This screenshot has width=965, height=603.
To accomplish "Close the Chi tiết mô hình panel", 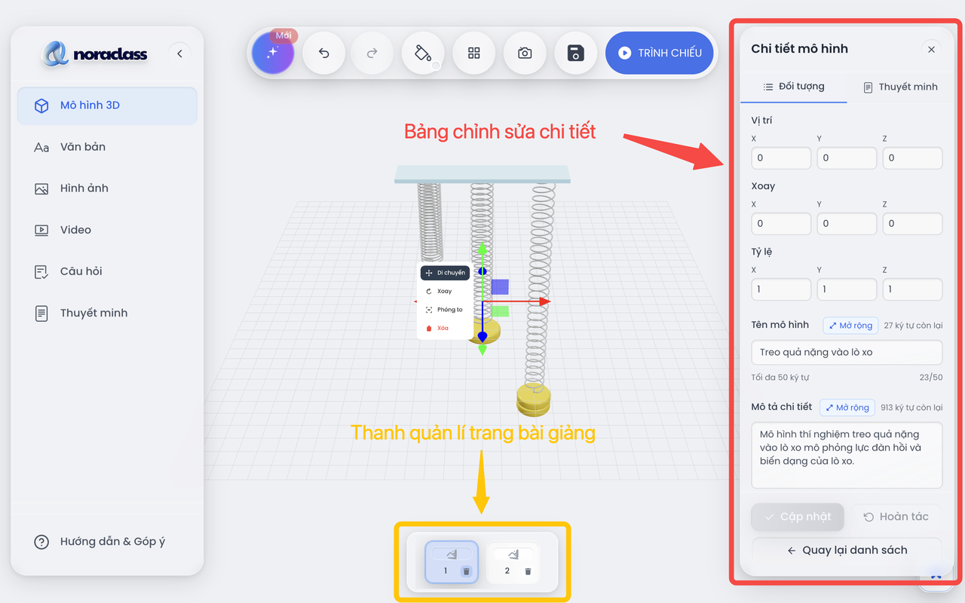I will [x=931, y=49].
